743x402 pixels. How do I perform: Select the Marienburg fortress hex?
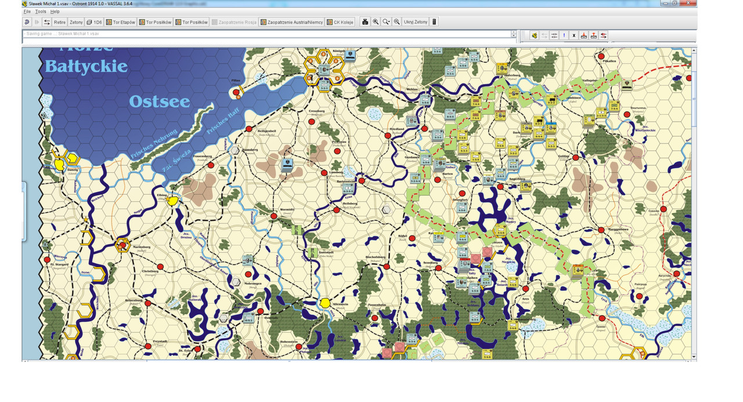tap(122, 245)
